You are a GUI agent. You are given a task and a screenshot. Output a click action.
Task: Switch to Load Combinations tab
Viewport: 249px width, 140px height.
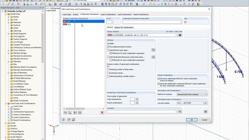coord(124,14)
